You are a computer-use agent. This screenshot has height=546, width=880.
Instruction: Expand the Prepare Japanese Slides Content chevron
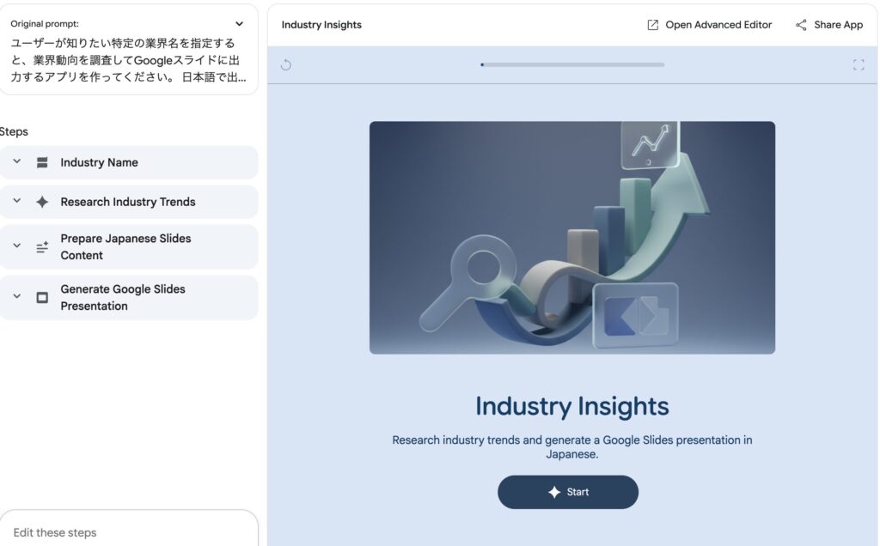pos(17,246)
